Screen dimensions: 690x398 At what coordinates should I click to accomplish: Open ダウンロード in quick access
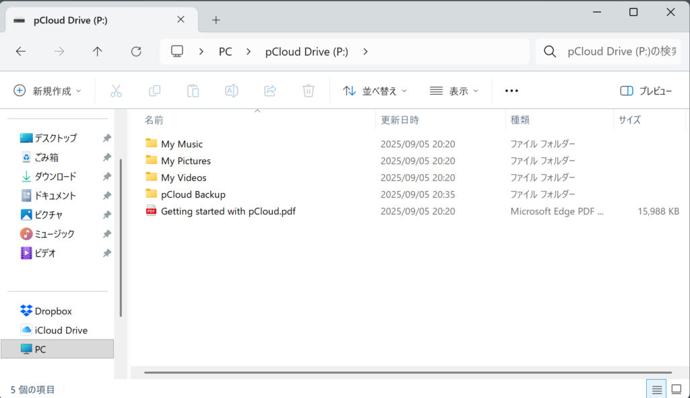tap(49, 177)
